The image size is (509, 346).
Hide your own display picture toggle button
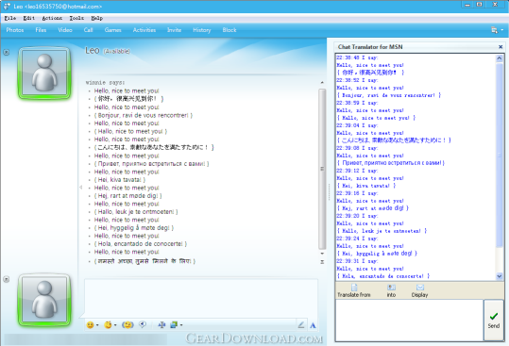tap(7, 279)
